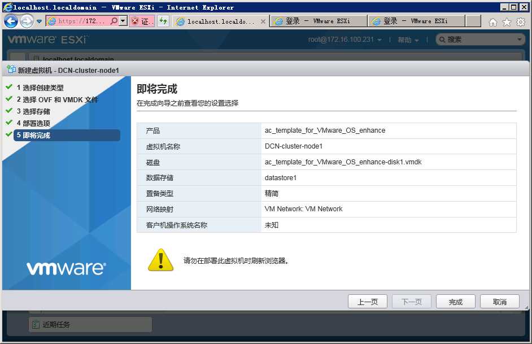The image size is (532, 344).
Task: Open the 近期任务 recent tasks panel
Action: (90, 325)
